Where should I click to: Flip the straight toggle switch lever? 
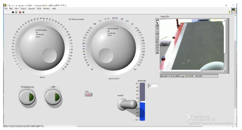point(128,104)
